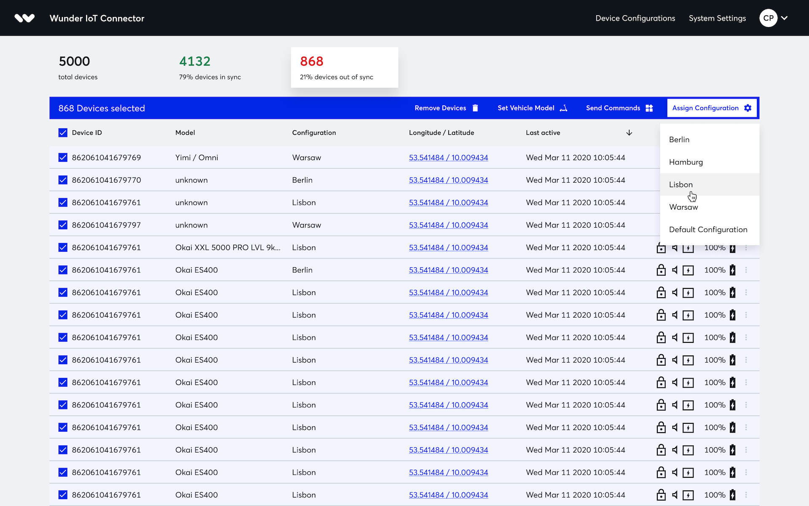Deselect the checkbox for device 8620610416797797

(62, 225)
